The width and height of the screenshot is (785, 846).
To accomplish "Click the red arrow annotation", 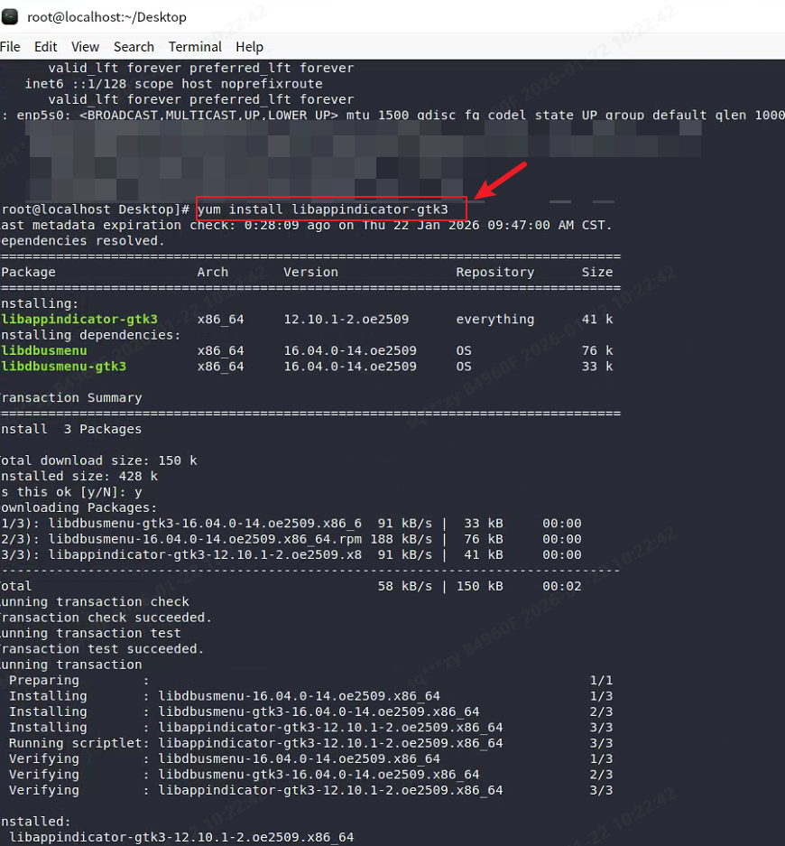I will point(501,180).
